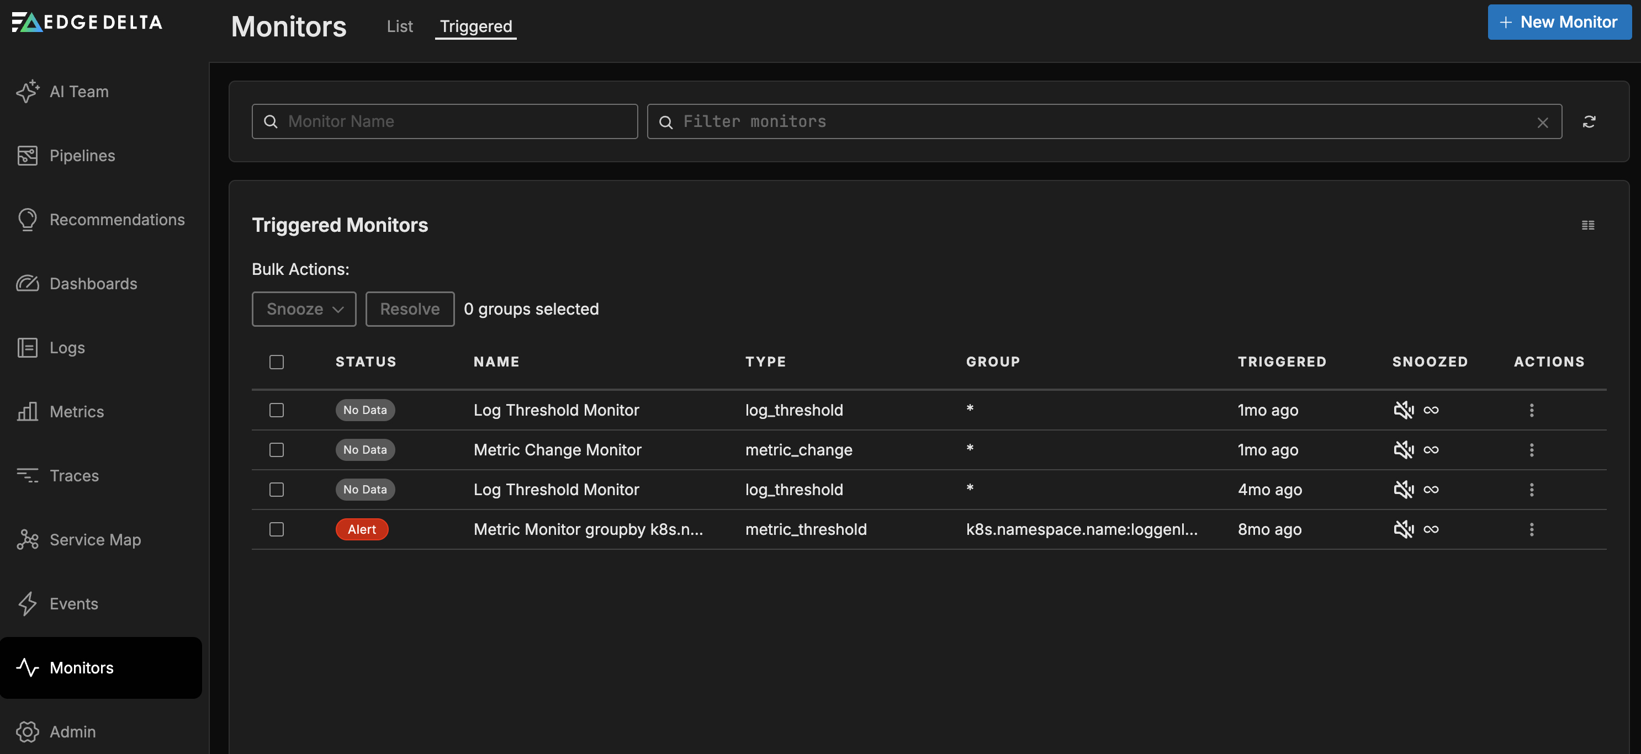Navigate to Dashboards
Image resolution: width=1641 pixels, height=754 pixels.
(93, 283)
